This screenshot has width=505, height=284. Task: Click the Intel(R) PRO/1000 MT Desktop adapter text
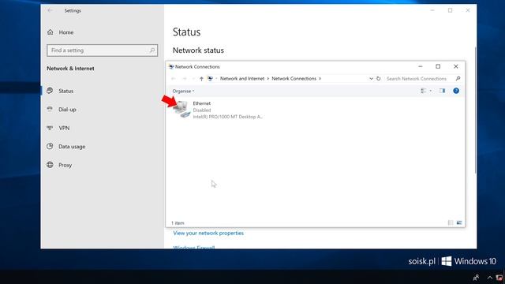(x=228, y=117)
